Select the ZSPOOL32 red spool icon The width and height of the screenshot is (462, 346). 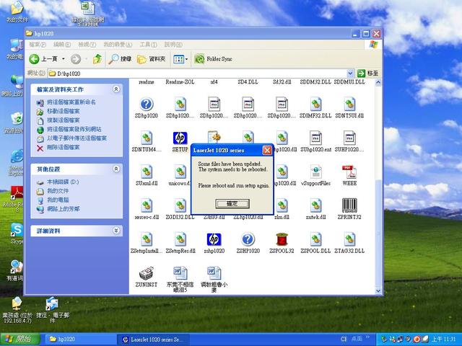tap(282, 239)
